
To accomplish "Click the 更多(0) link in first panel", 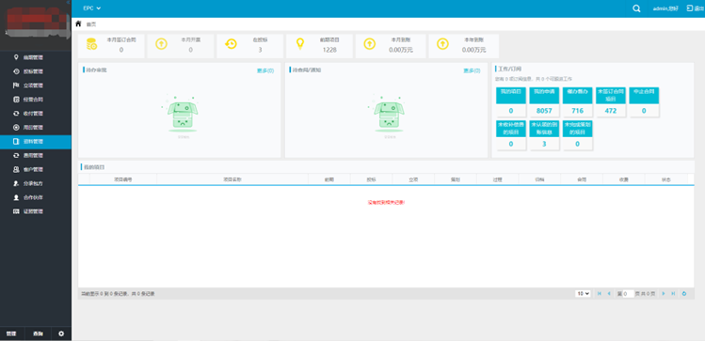I will pos(265,70).
